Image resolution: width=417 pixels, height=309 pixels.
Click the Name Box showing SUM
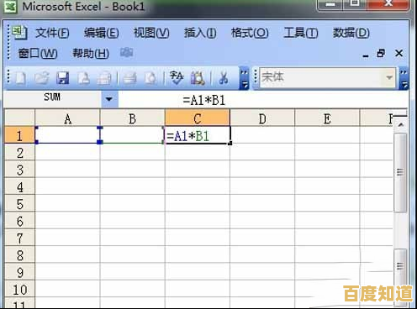click(53, 99)
